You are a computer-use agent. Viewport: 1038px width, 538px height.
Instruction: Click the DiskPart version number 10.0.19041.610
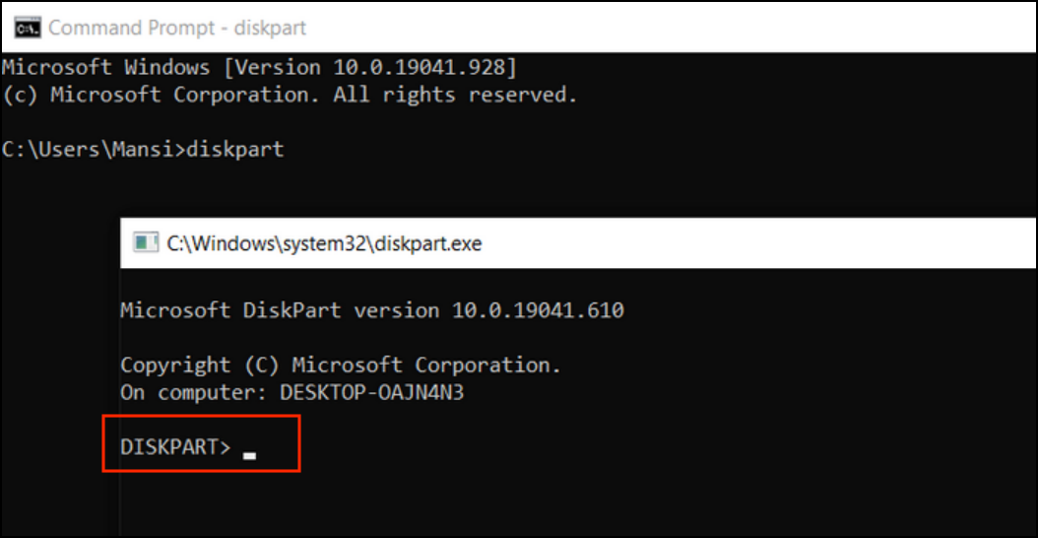click(x=538, y=310)
